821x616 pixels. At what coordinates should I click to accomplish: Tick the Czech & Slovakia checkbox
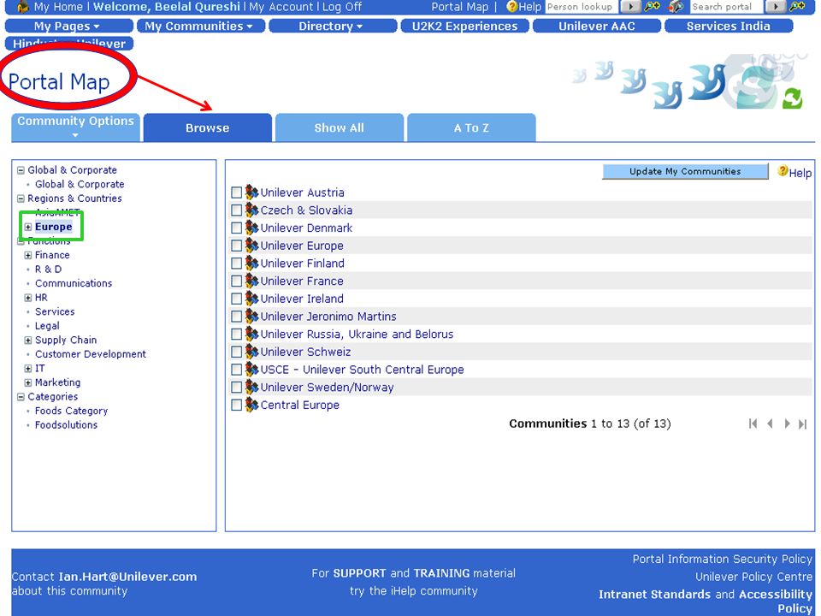(236, 210)
